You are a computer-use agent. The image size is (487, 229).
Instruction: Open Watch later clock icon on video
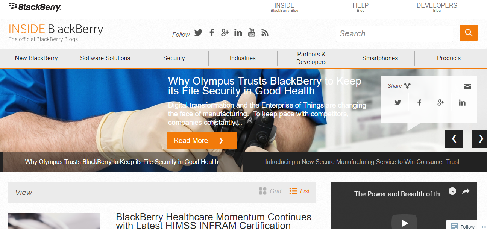coord(452,191)
